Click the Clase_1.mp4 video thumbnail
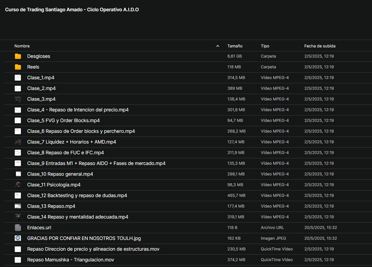372x267 pixels. tap(18, 78)
